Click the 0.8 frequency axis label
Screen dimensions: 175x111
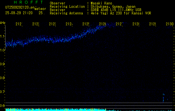[x=3, y=78]
